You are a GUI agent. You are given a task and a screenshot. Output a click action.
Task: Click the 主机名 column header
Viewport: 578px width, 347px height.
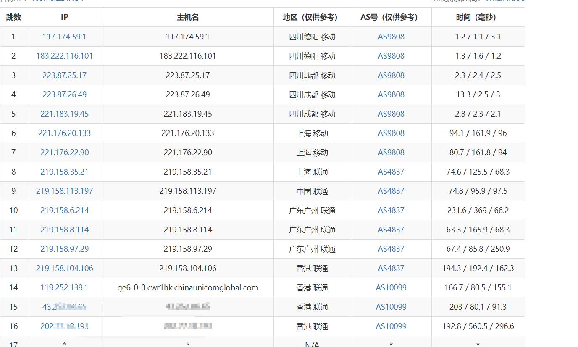click(x=188, y=17)
